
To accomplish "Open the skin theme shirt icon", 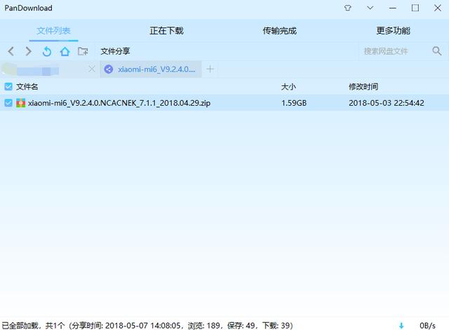I will pos(348,8).
